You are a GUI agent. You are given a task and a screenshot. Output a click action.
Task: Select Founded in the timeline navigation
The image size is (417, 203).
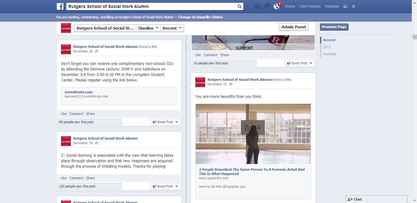(329, 54)
